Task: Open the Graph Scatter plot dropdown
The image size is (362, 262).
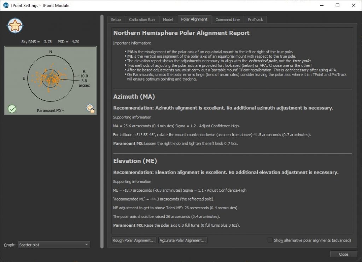Action: point(54,245)
